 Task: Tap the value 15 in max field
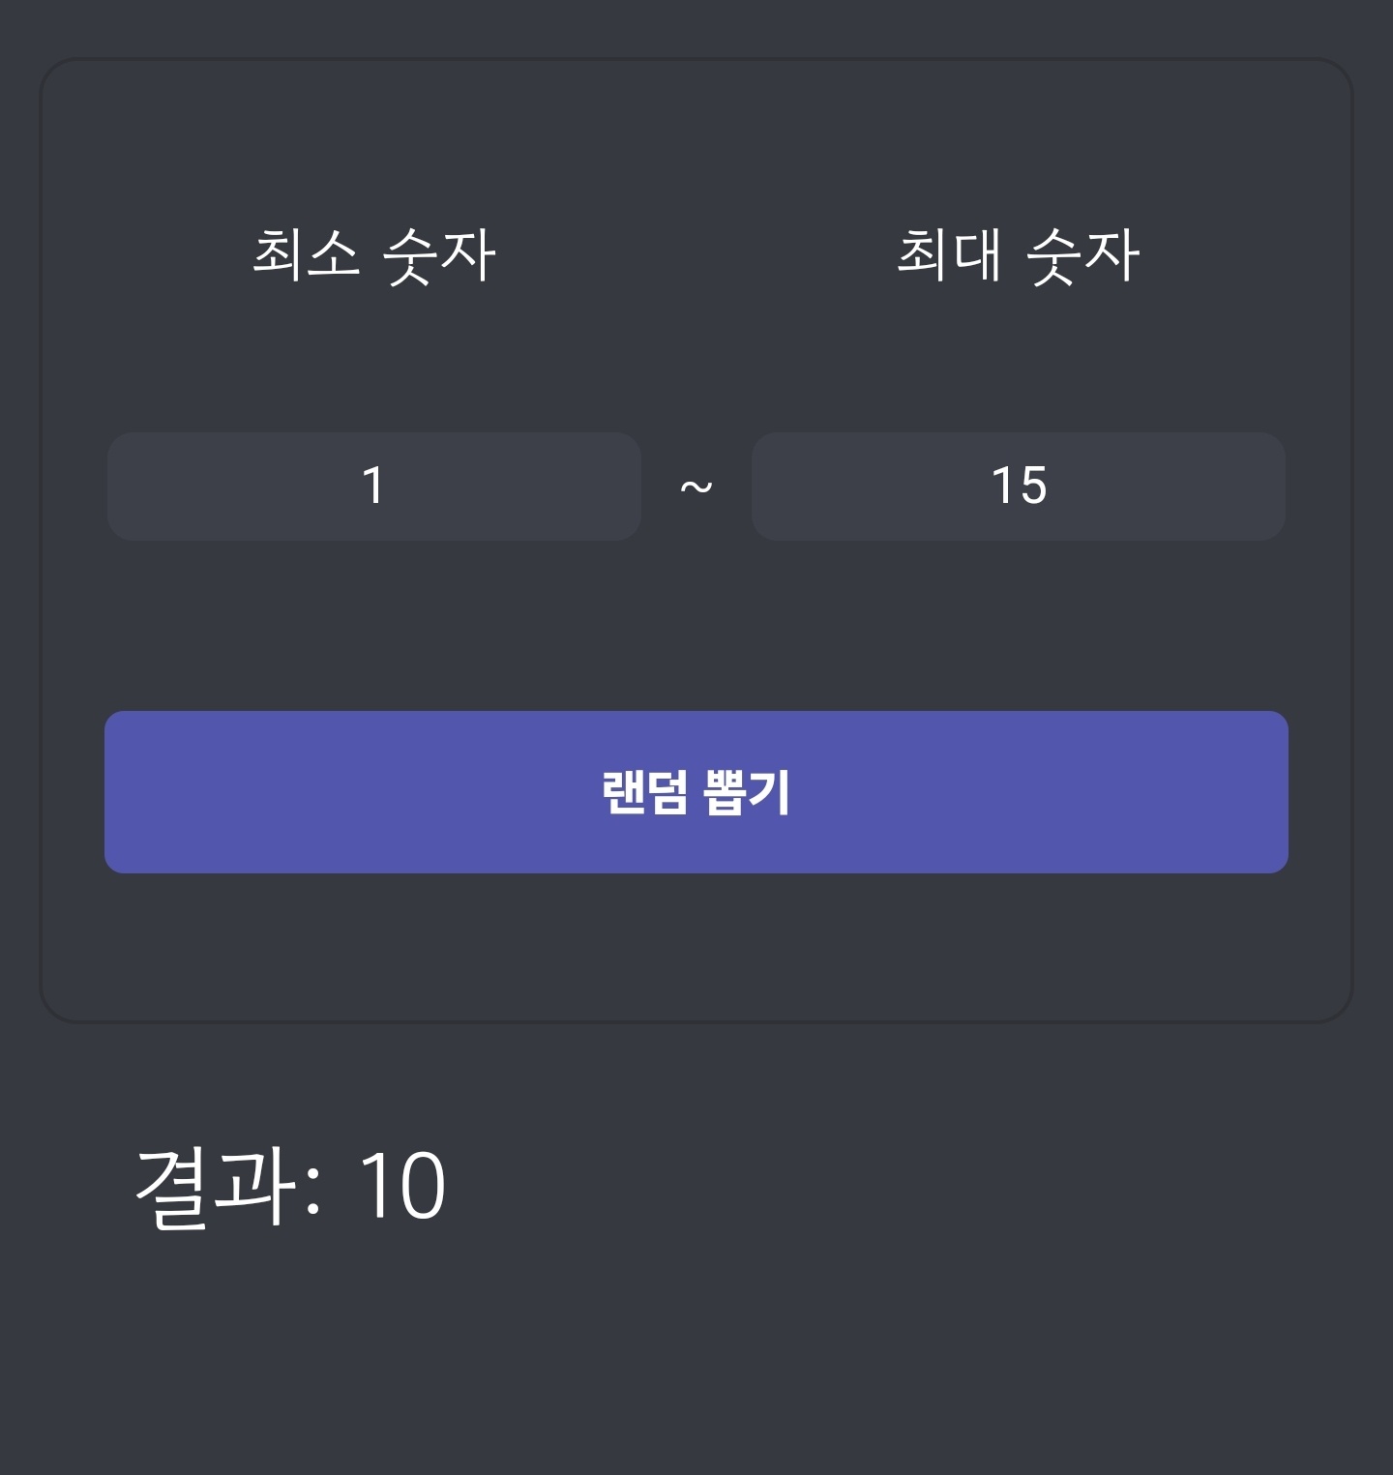click(1019, 486)
